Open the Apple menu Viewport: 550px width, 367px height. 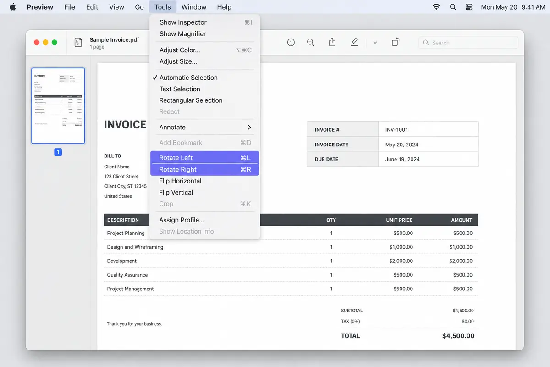(x=12, y=7)
